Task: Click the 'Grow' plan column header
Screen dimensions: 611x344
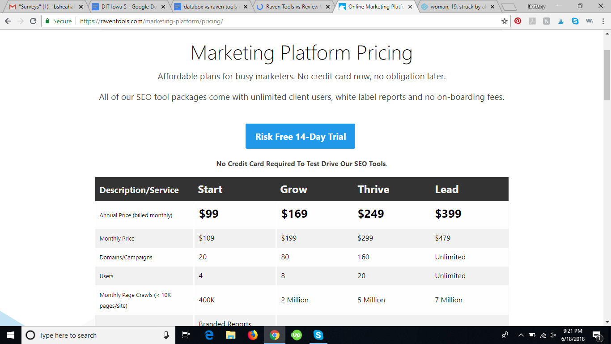Action: [x=294, y=189]
